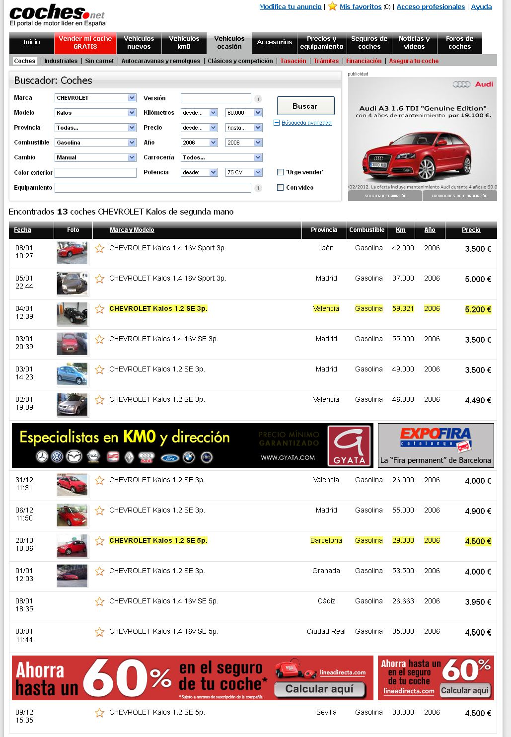This screenshot has height=737, width=511.
Task: Enable the Con vídeo checkbox
Action: pos(280,188)
